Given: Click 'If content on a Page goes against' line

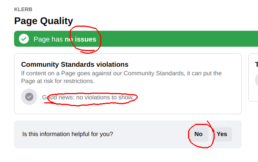Looking at the screenshot, I should coord(121,73).
